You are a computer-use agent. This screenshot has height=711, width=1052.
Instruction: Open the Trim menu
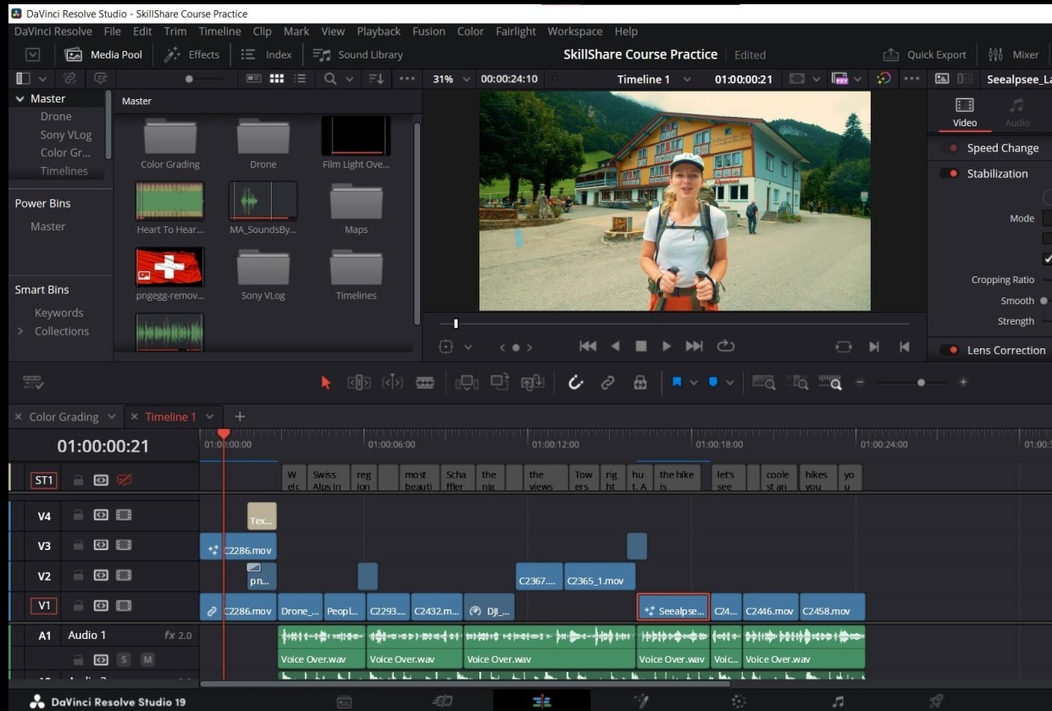pyautogui.click(x=175, y=31)
